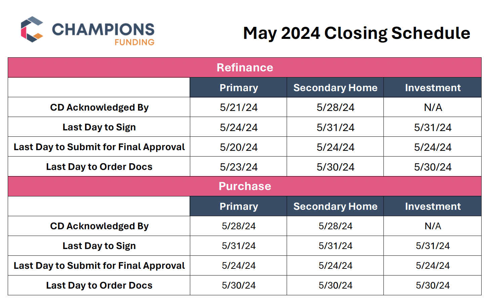Screen dimensions: 492x303
Task: Select Purchase Primary CD Acknowledged 5/28/24 cell
Action: (x=239, y=226)
